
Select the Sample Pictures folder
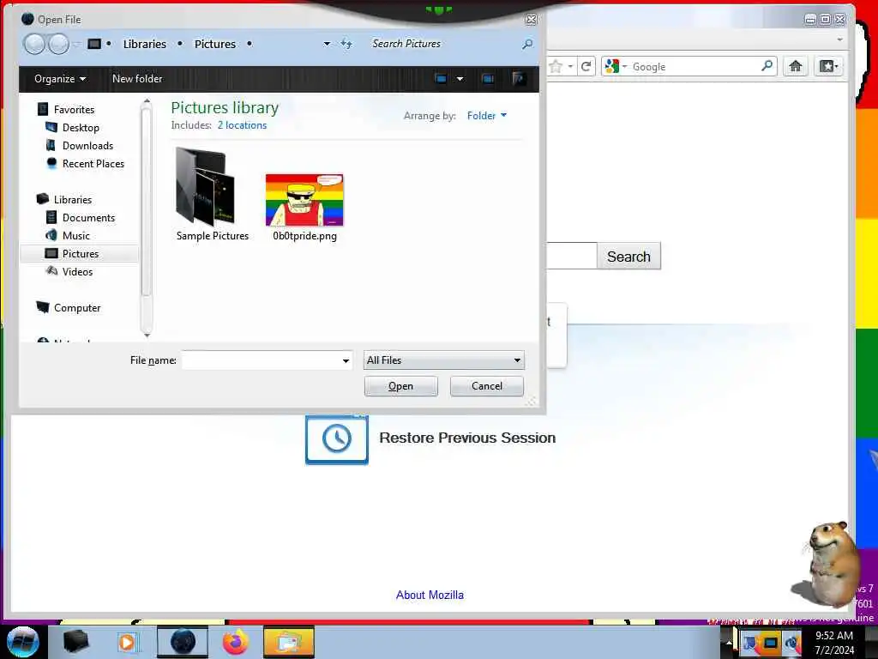tap(213, 195)
